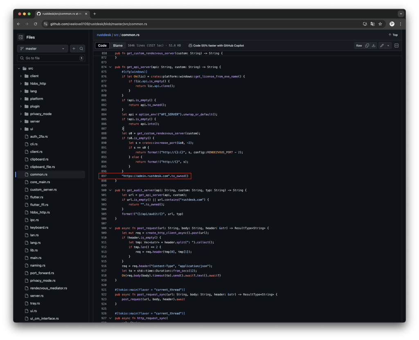The width and height of the screenshot is (419, 340).
Task: Bookmark this page with star icon
Action: tap(380, 24)
